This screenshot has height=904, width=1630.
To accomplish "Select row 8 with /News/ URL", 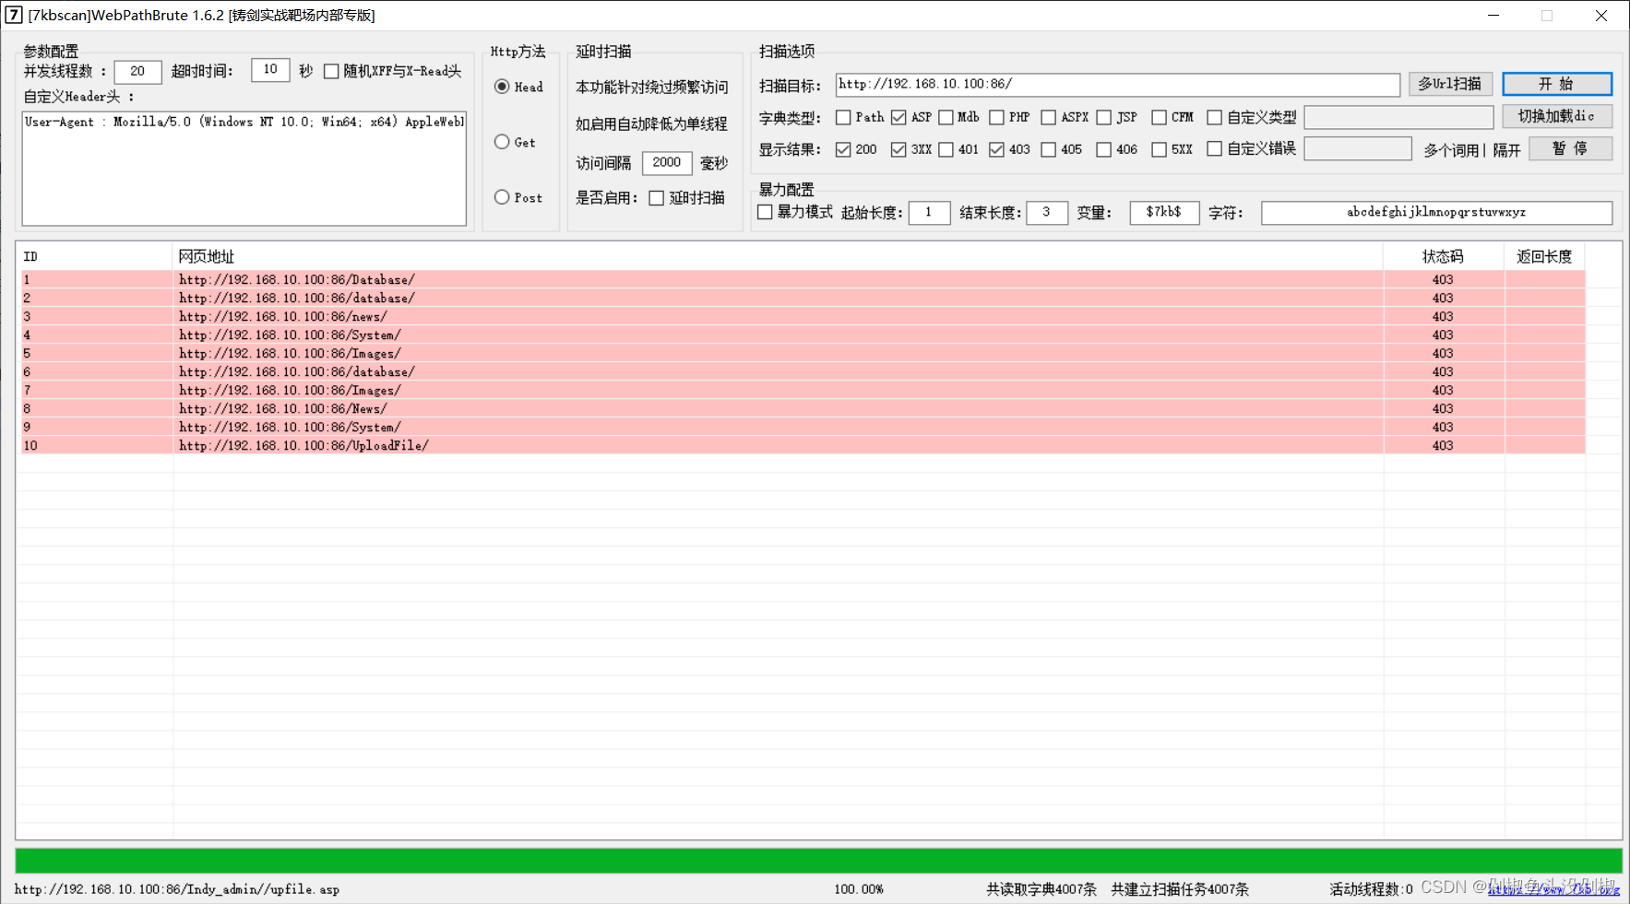I will [803, 408].
